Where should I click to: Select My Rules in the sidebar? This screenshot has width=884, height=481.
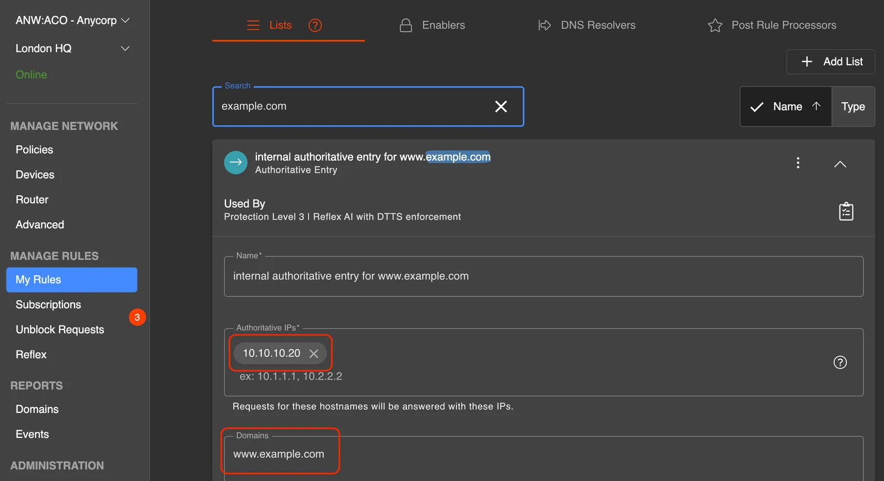pyautogui.click(x=72, y=280)
